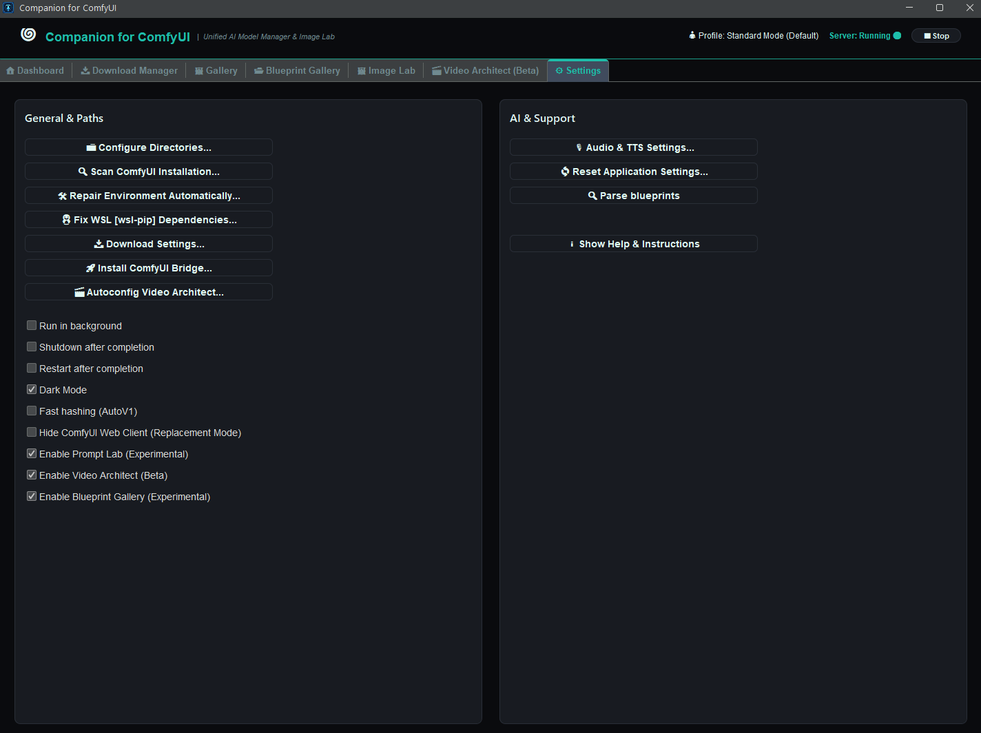
Task: Enable Run in background checkbox
Action: [x=32, y=325]
